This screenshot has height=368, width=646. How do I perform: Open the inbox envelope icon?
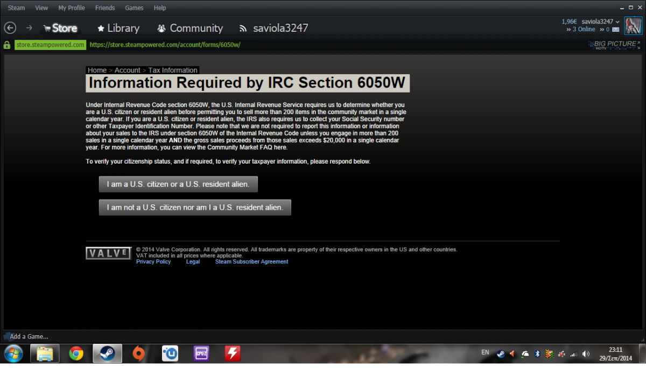click(x=616, y=30)
